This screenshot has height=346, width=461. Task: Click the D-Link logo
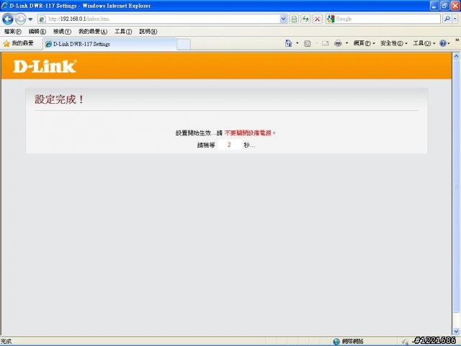[x=45, y=66]
